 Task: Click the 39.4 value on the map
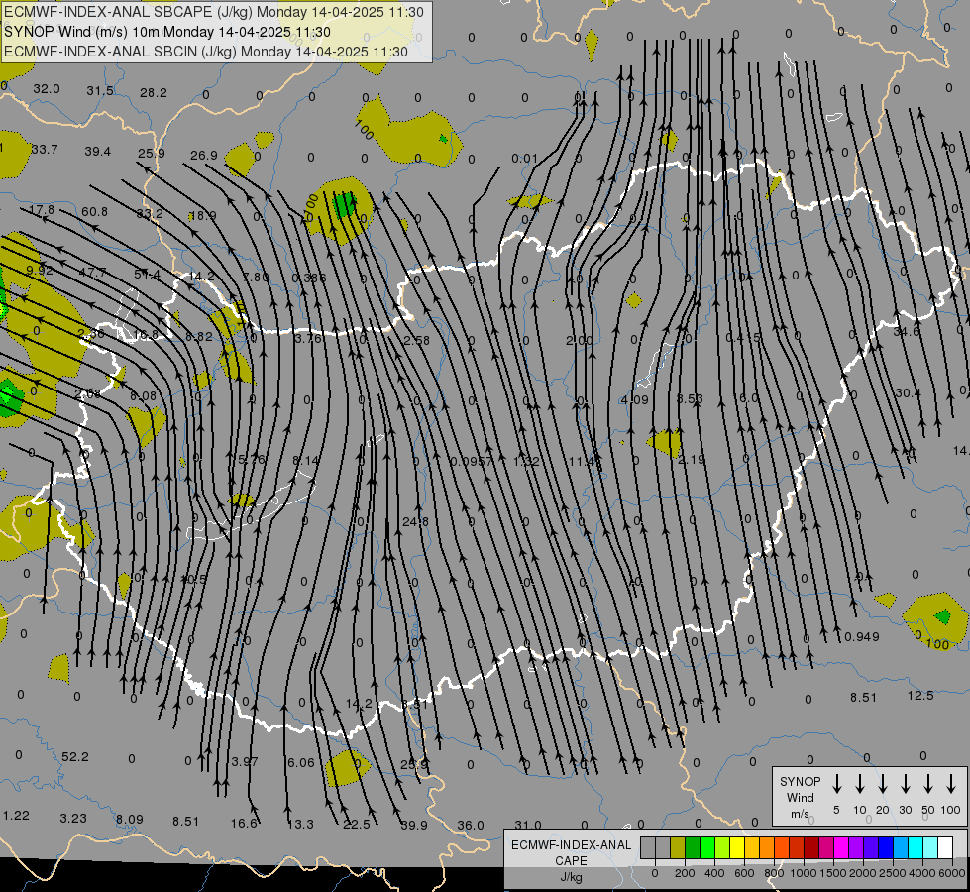click(98, 151)
